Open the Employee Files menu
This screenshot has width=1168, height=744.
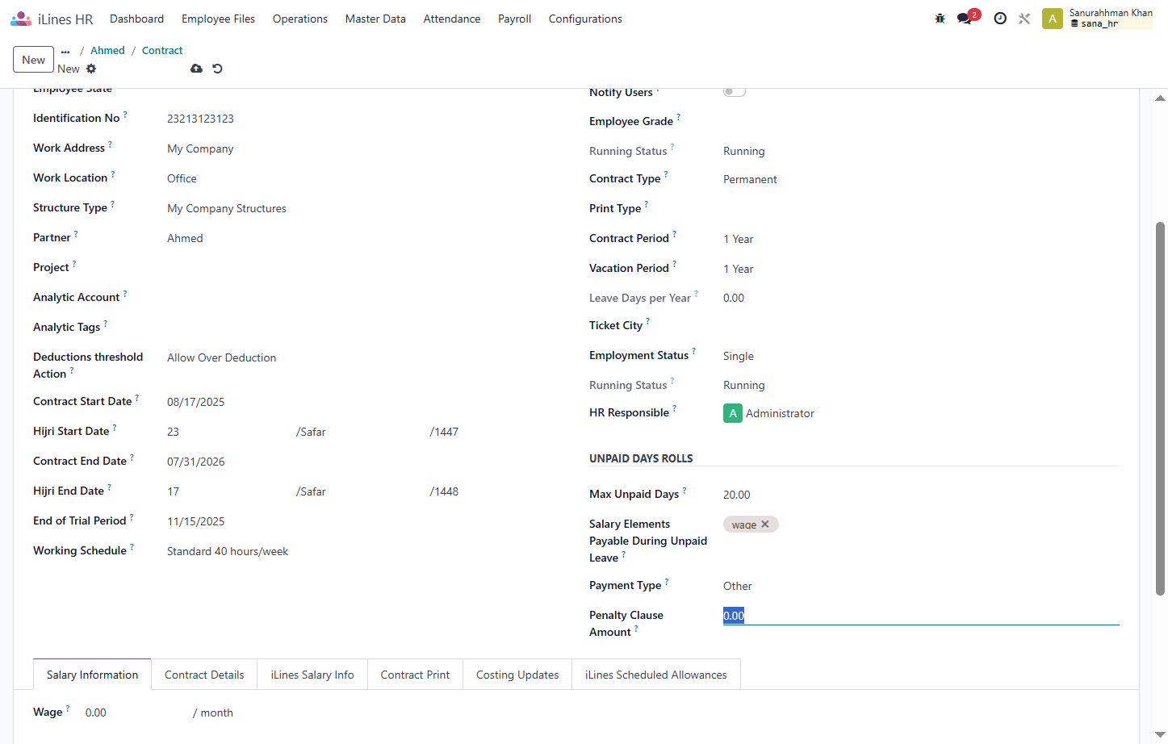click(218, 19)
